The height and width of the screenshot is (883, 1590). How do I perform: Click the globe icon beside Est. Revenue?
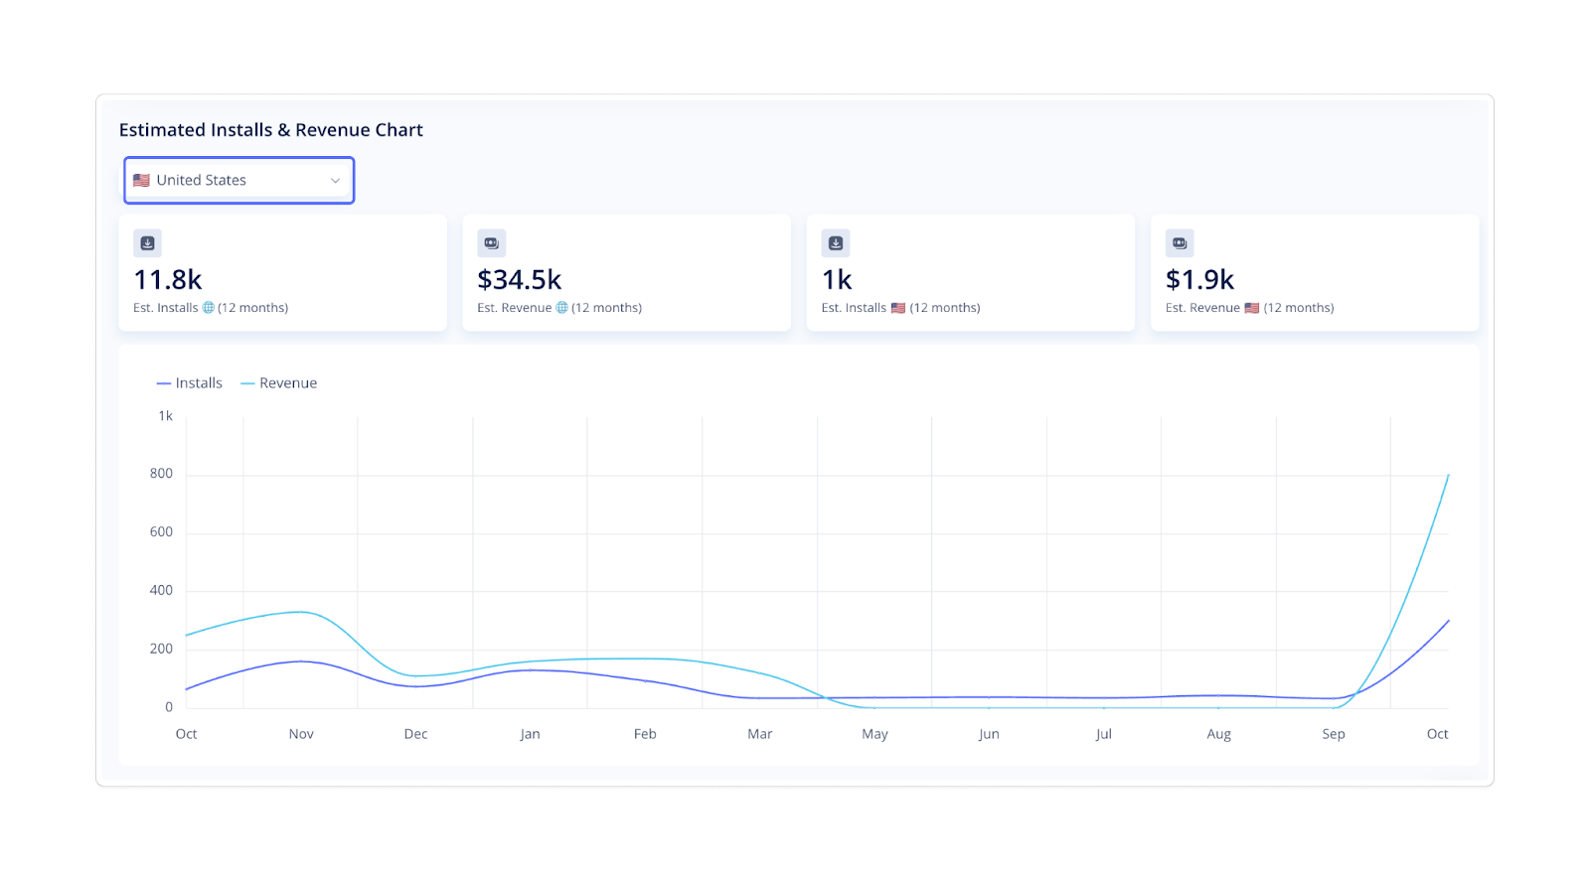tap(561, 308)
